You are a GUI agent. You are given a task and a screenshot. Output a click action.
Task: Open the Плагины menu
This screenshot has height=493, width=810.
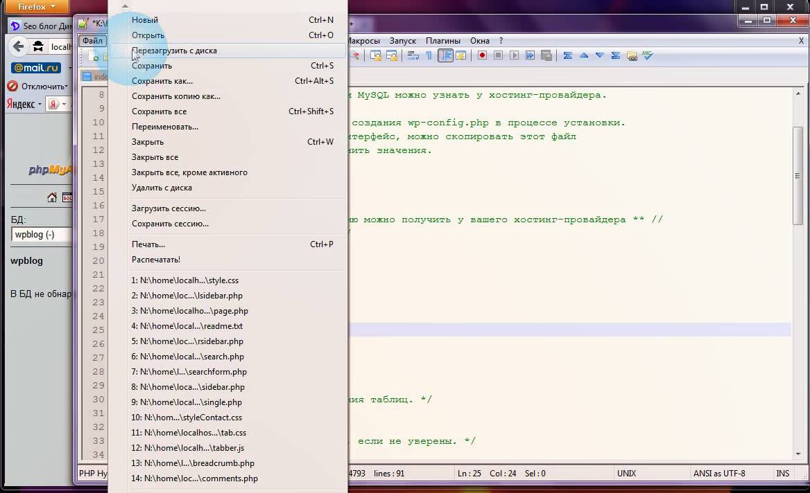pyautogui.click(x=442, y=41)
